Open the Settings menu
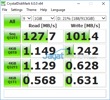The image size is (110, 100). coord(17,10)
